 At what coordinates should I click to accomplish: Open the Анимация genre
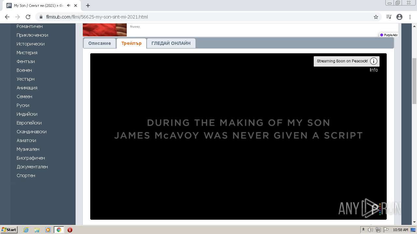coord(27,88)
